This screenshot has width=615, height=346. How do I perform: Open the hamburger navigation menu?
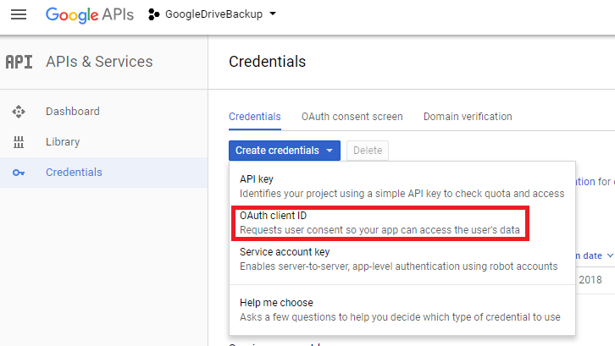point(19,15)
